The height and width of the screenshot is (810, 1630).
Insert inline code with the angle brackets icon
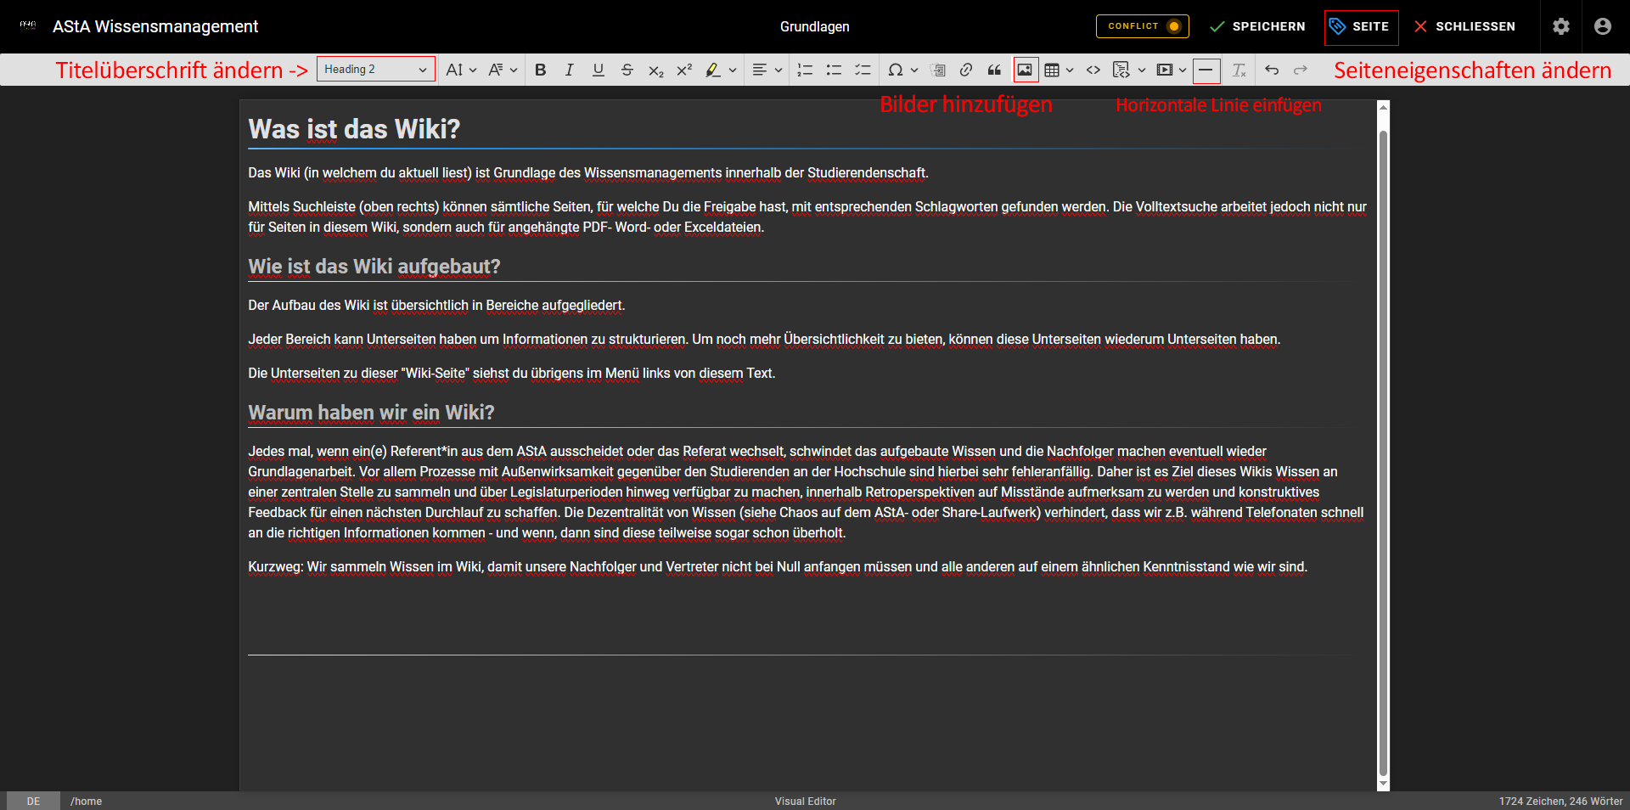coord(1093,70)
